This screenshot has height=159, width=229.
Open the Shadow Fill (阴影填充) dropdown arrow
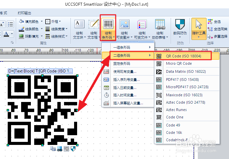(x=42, y=36)
